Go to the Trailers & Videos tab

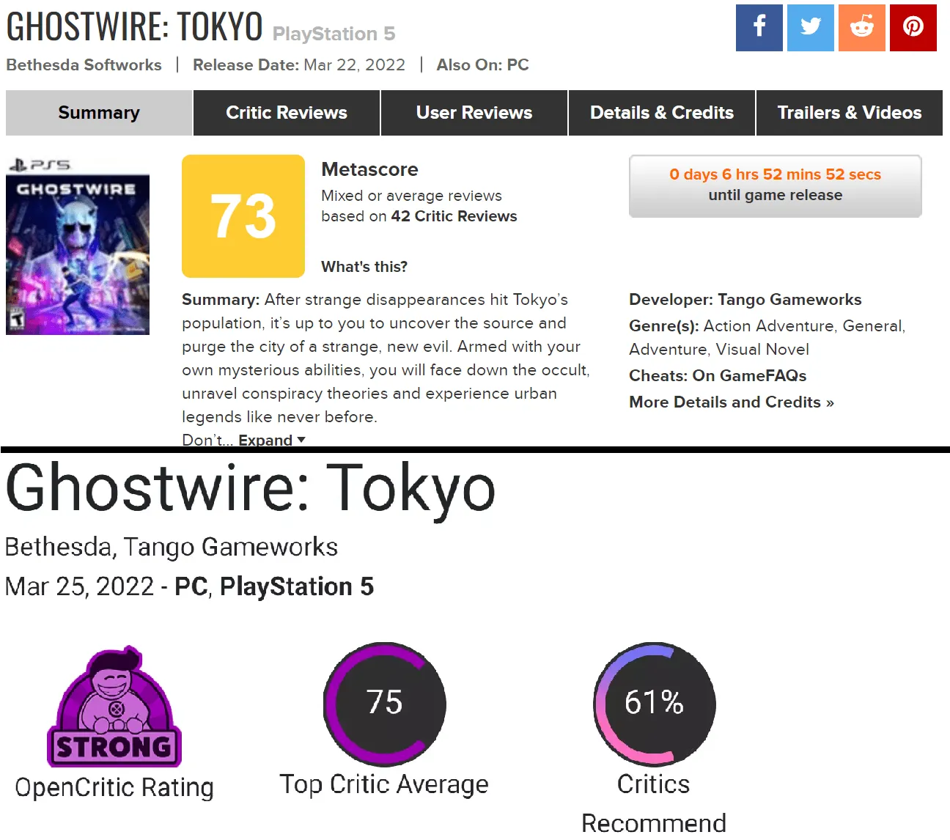tap(850, 113)
